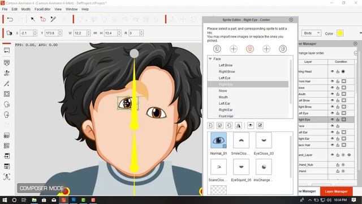Lock the Face layer
The width and height of the screenshot is (362, 204).
tap(338, 126)
